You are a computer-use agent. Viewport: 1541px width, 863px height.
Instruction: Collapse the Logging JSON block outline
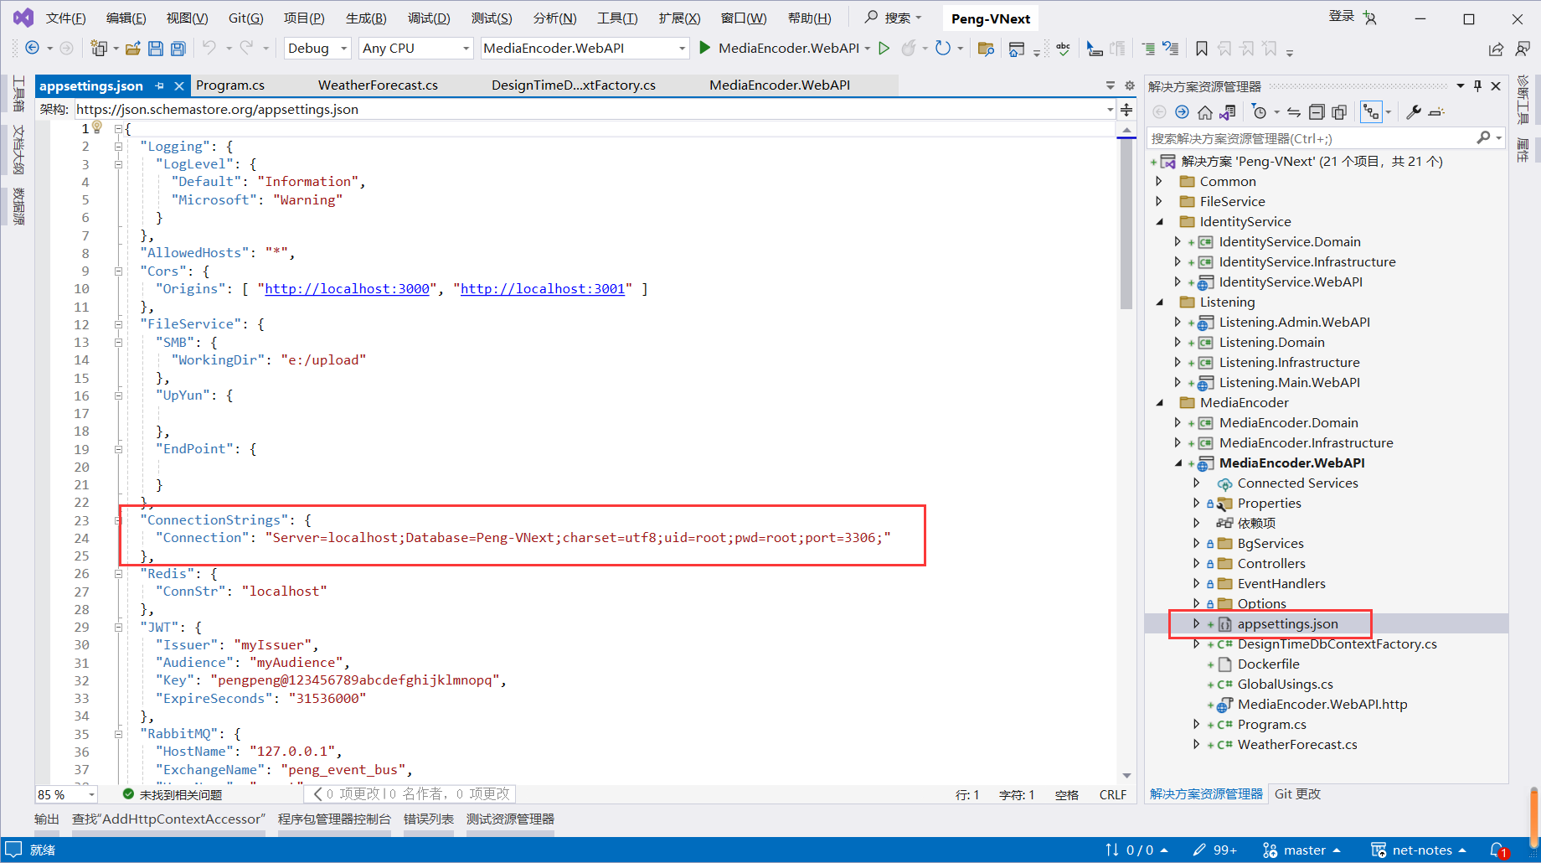[x=118, y=147]
